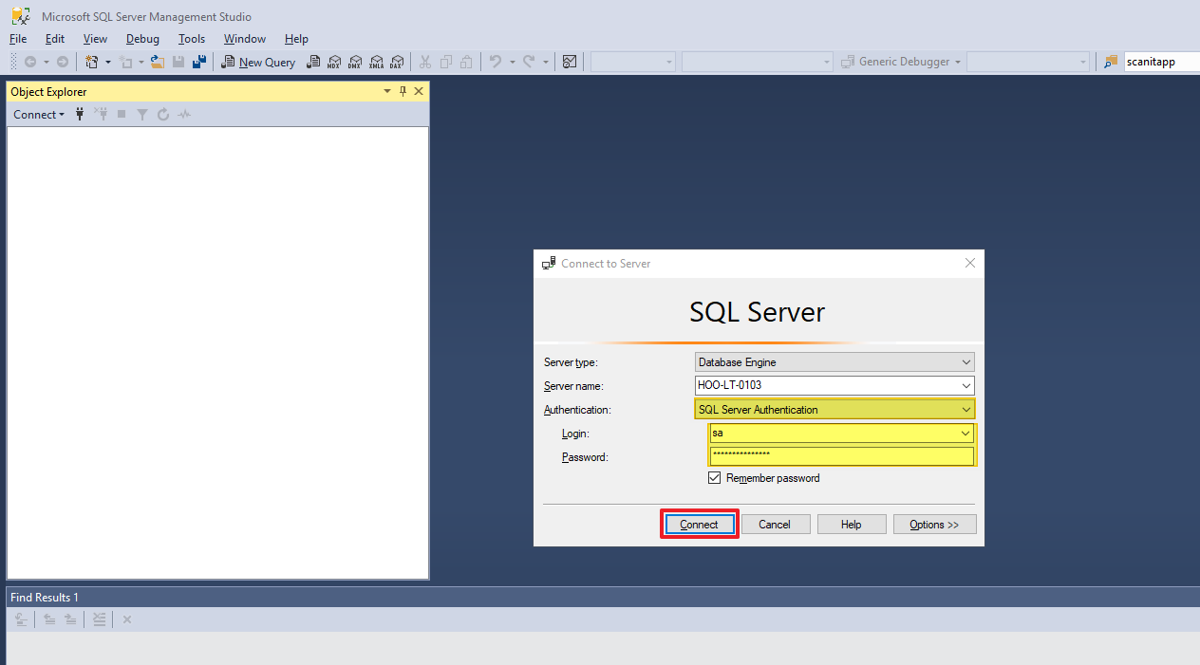Screen dimensions: 1200x665
Task: Click the DMX query icon
Action: point(355,62)
